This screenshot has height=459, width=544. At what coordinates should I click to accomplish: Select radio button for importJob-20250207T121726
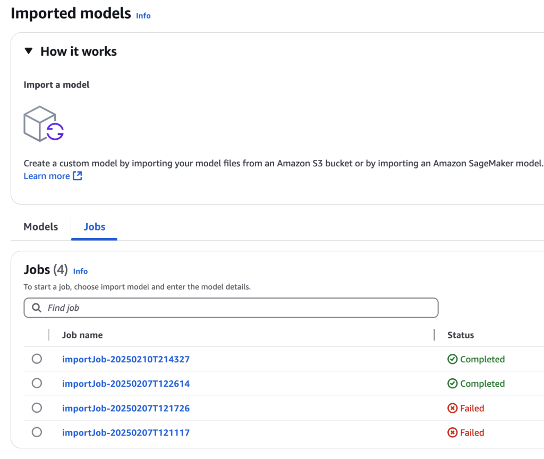point(37,408)
